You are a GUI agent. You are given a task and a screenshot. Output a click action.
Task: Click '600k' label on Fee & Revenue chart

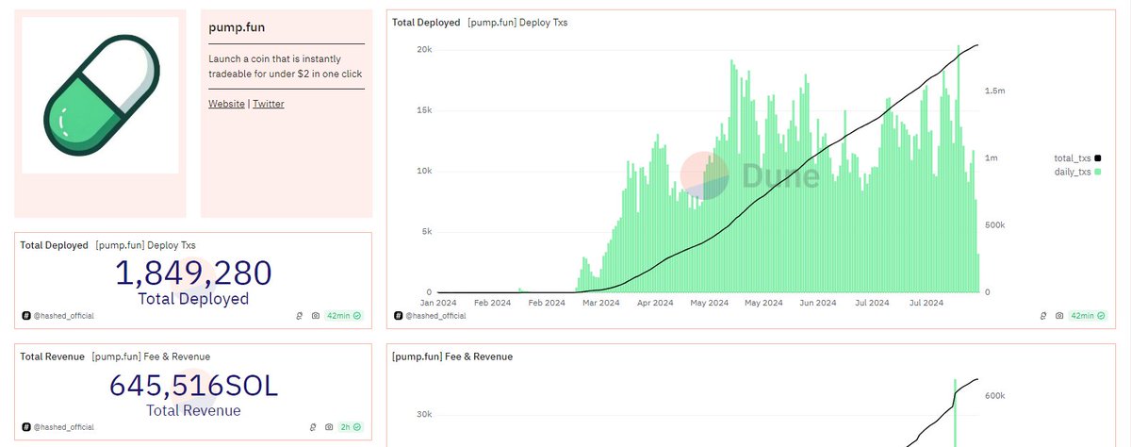point(994,396)
